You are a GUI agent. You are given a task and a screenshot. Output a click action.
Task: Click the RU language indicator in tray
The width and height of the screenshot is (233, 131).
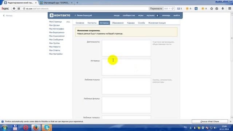coord(185,127)
